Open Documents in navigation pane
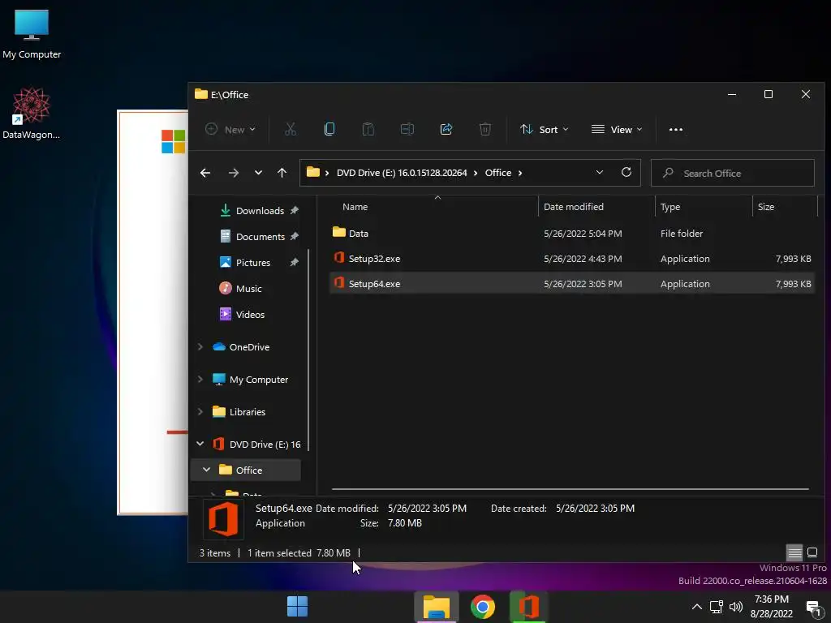 pos(260,236)
